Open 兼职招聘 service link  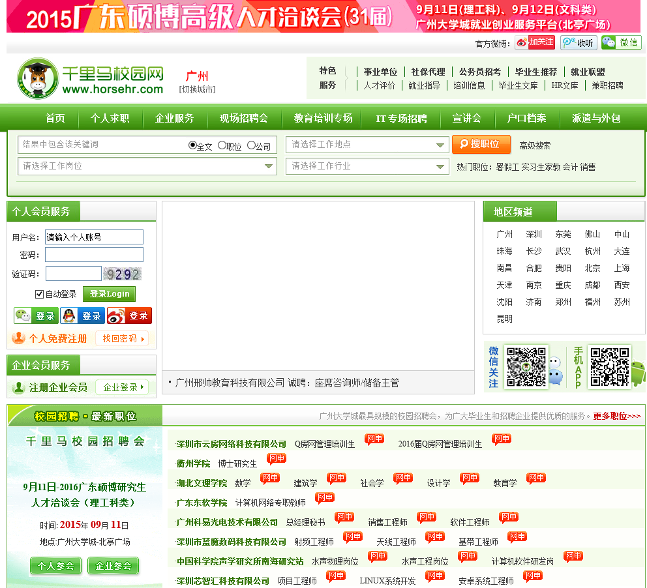pos(607,85)
